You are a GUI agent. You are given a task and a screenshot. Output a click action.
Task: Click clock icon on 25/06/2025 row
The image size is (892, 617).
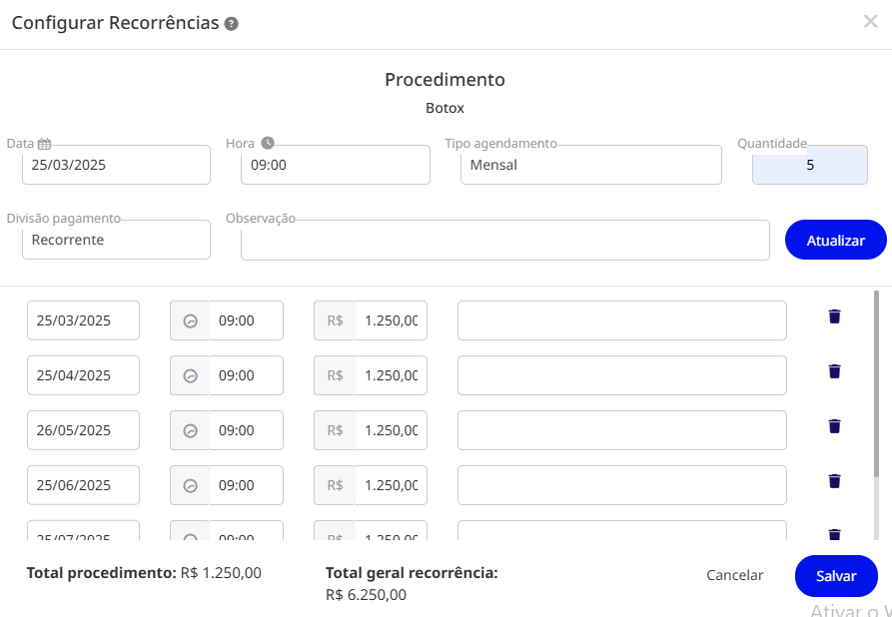point(190,485)
